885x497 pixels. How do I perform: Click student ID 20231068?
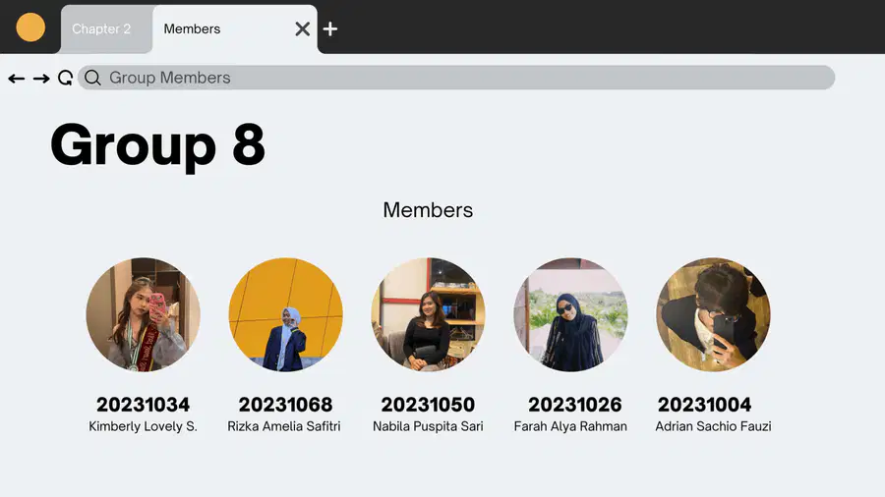pos(285,404)
